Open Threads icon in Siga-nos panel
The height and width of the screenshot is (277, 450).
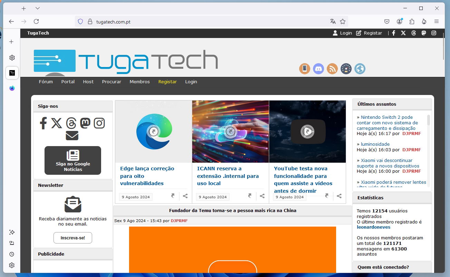(71, 123)
